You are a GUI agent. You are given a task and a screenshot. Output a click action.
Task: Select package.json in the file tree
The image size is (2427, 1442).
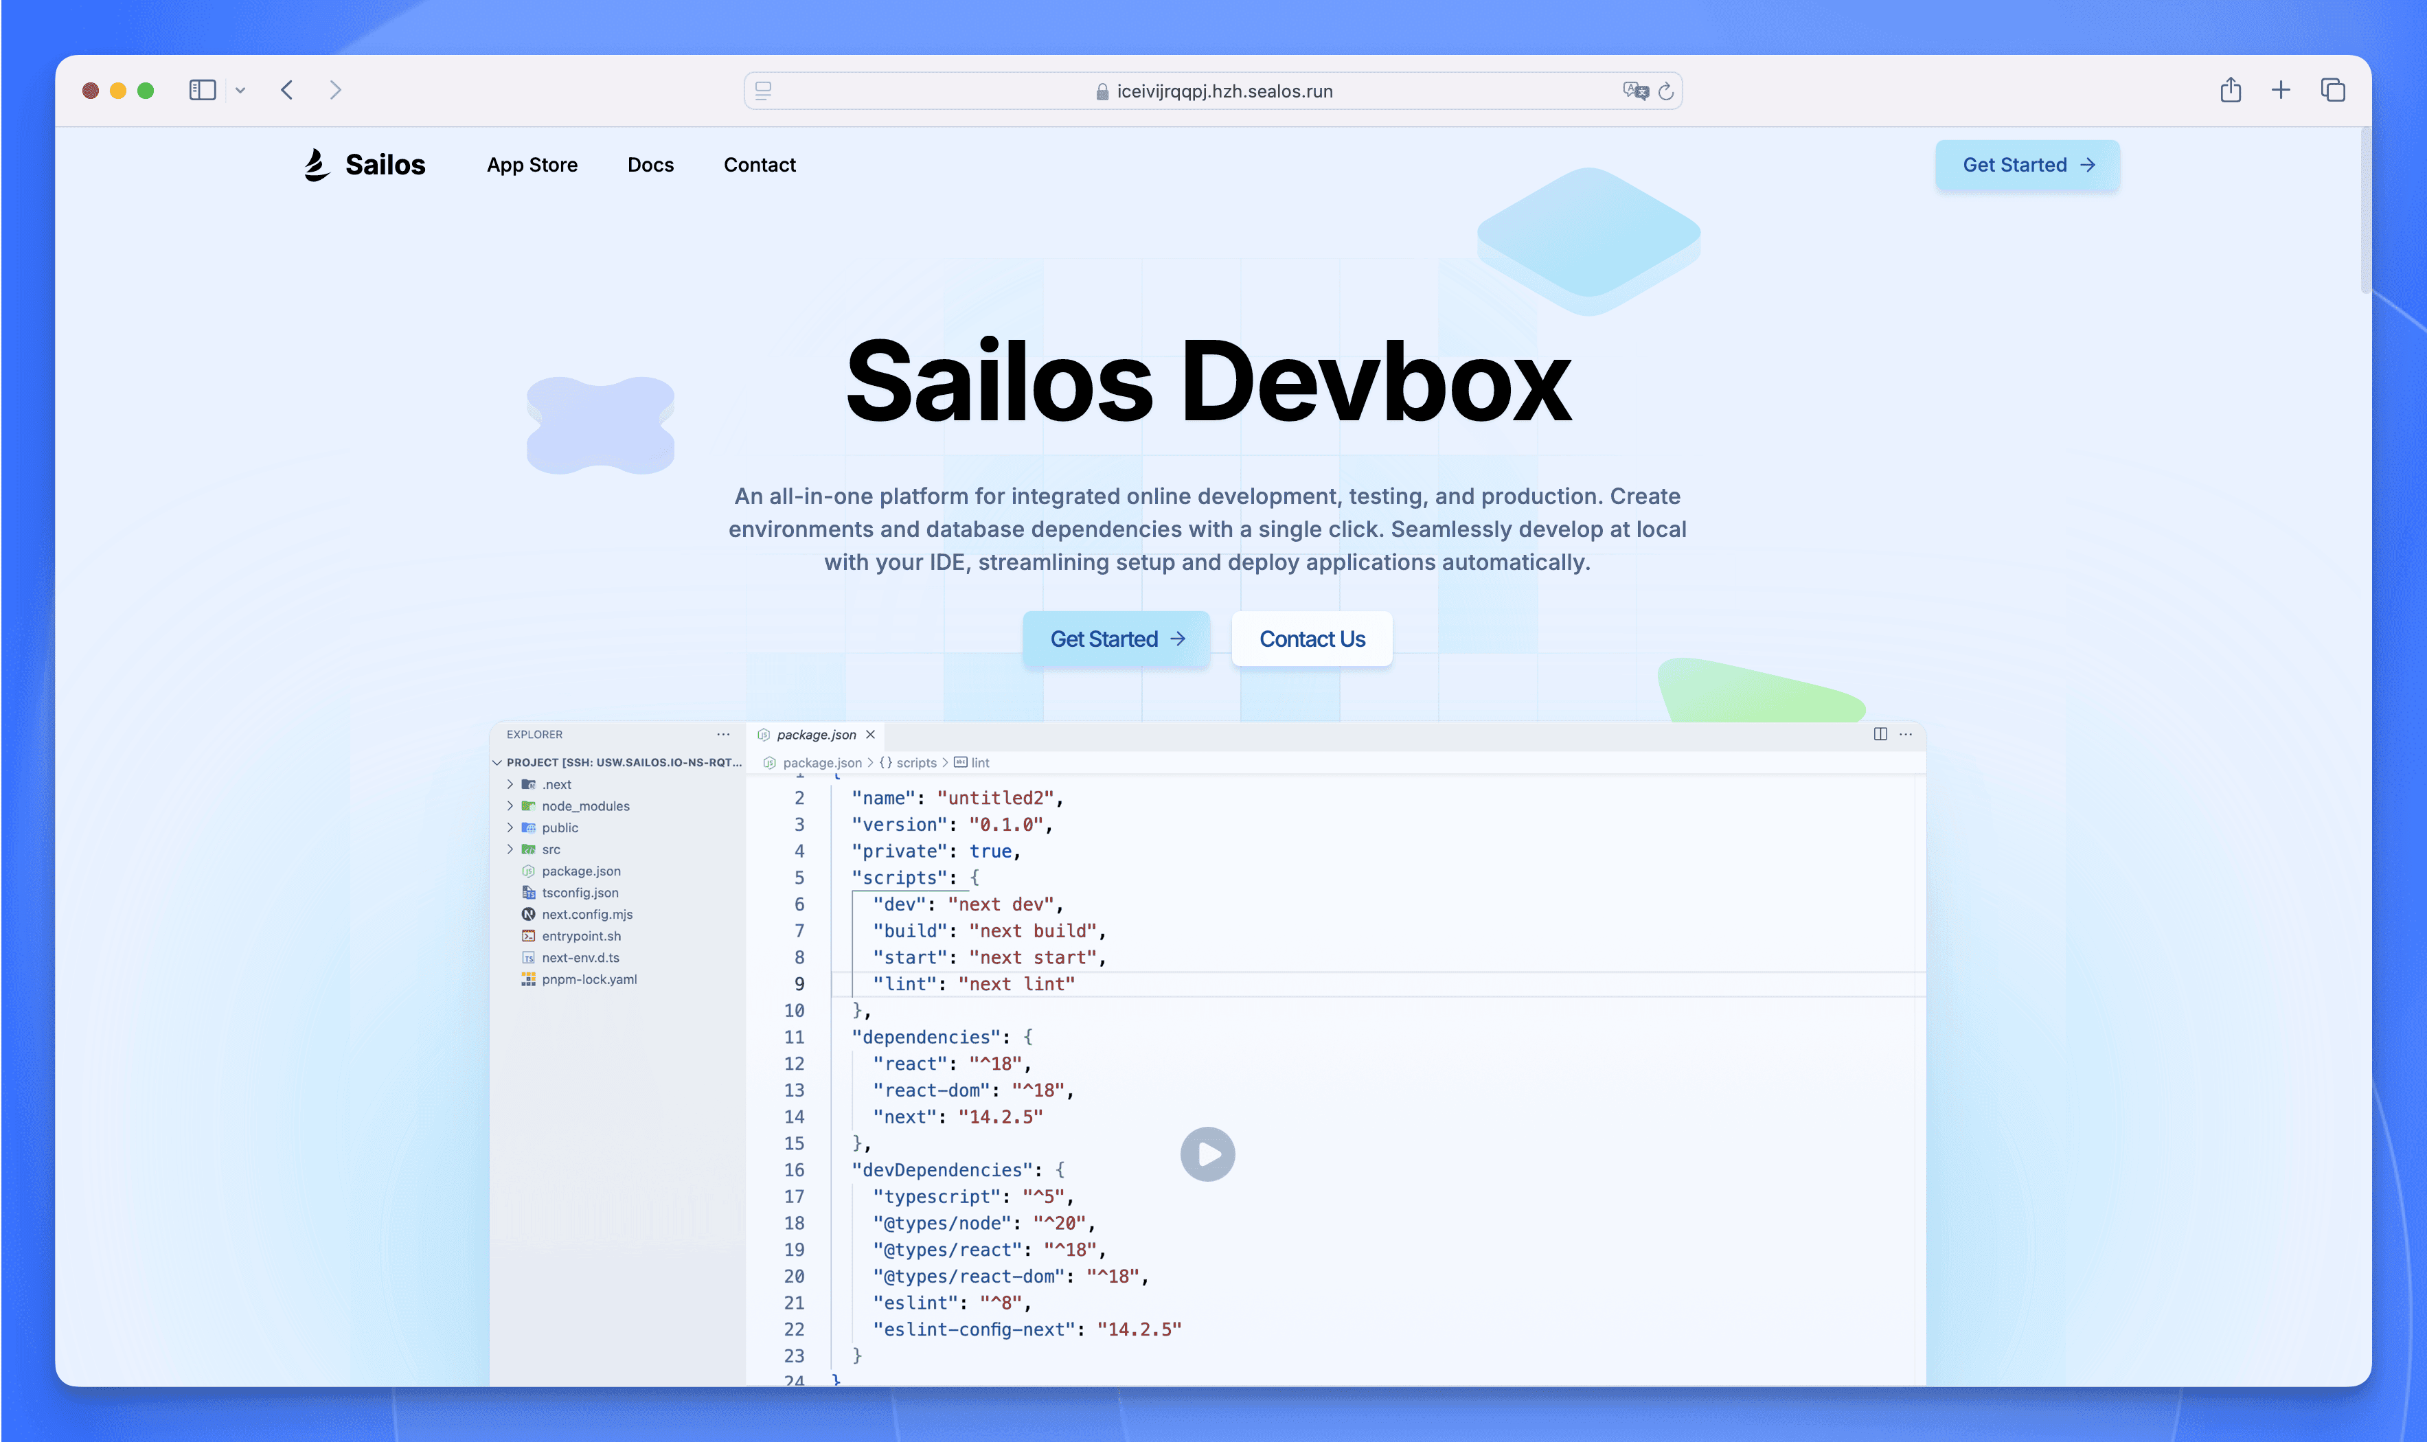581,871
